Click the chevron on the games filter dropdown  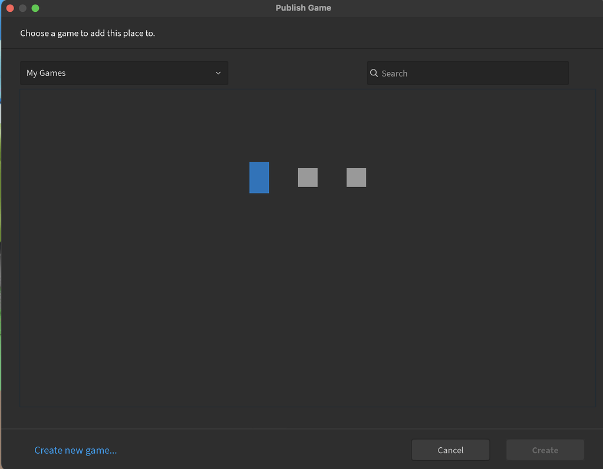point(218,72)
